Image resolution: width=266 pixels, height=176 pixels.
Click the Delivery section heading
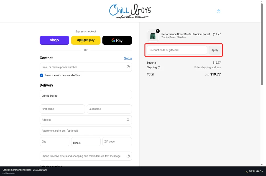[47, 85]
